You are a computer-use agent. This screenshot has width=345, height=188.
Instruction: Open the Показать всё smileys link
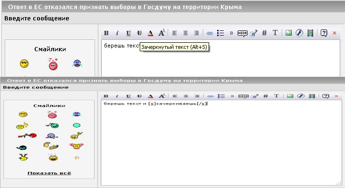[49, 173]
